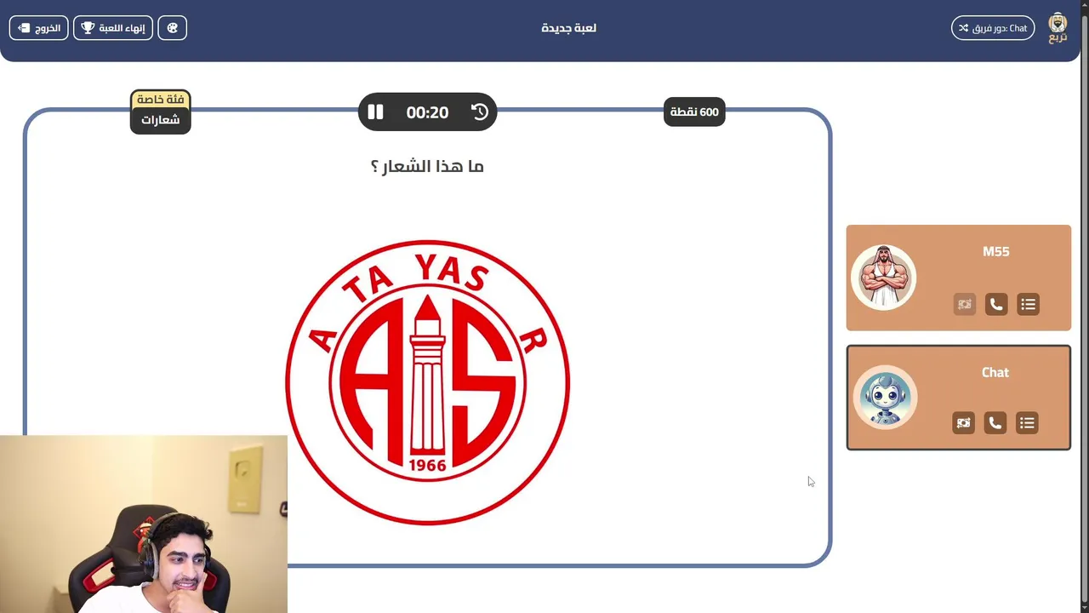The image size is (1089, 613).
Task: Click the إنهاء اللعبة end game button
Action: click(113, 28)
